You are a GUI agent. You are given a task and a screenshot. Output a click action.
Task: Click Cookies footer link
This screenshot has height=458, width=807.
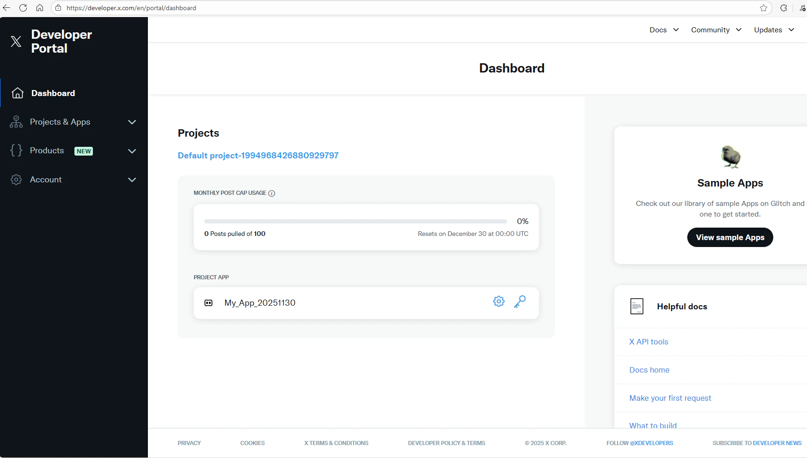coord(252,443)
